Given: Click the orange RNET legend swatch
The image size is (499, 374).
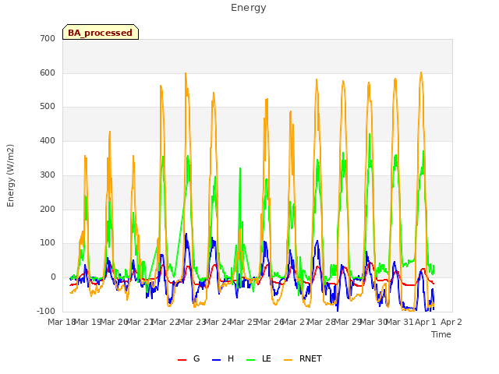Looking at the screenshot, I should pyautogui.click(x=288, y=360).
